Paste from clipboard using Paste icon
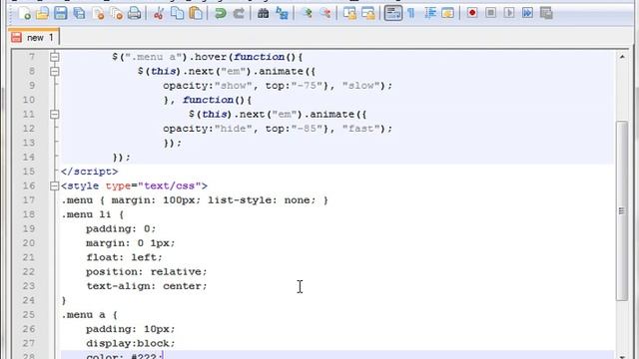The width and height of the screenshot is (639, 359). pyautogui.click(x=196, y=13)
